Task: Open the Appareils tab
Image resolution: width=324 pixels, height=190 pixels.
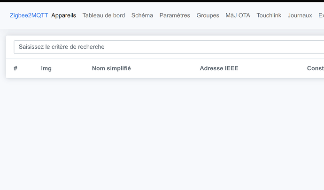Action: (63, 15)
